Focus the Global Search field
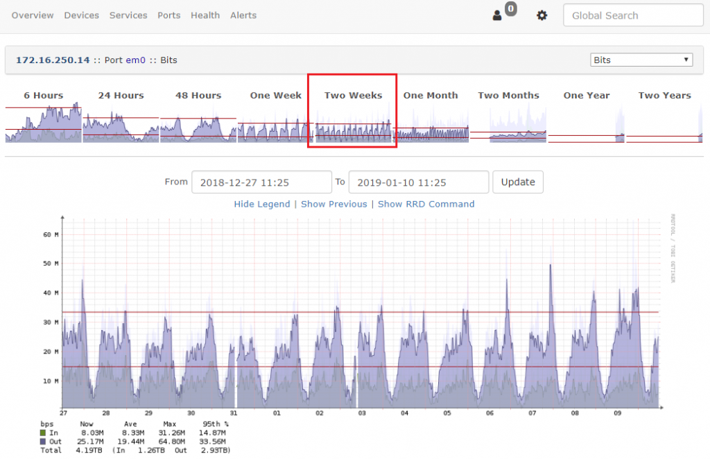The height and width of the screenshot is (459, 710). click(633, 15)
